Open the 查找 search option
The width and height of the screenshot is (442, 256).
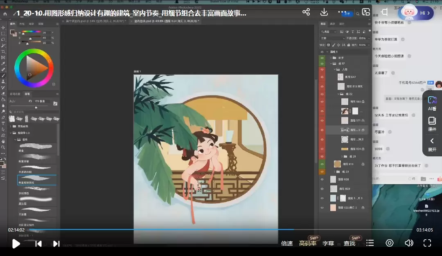pyautogui.click(x=350, y=243)
